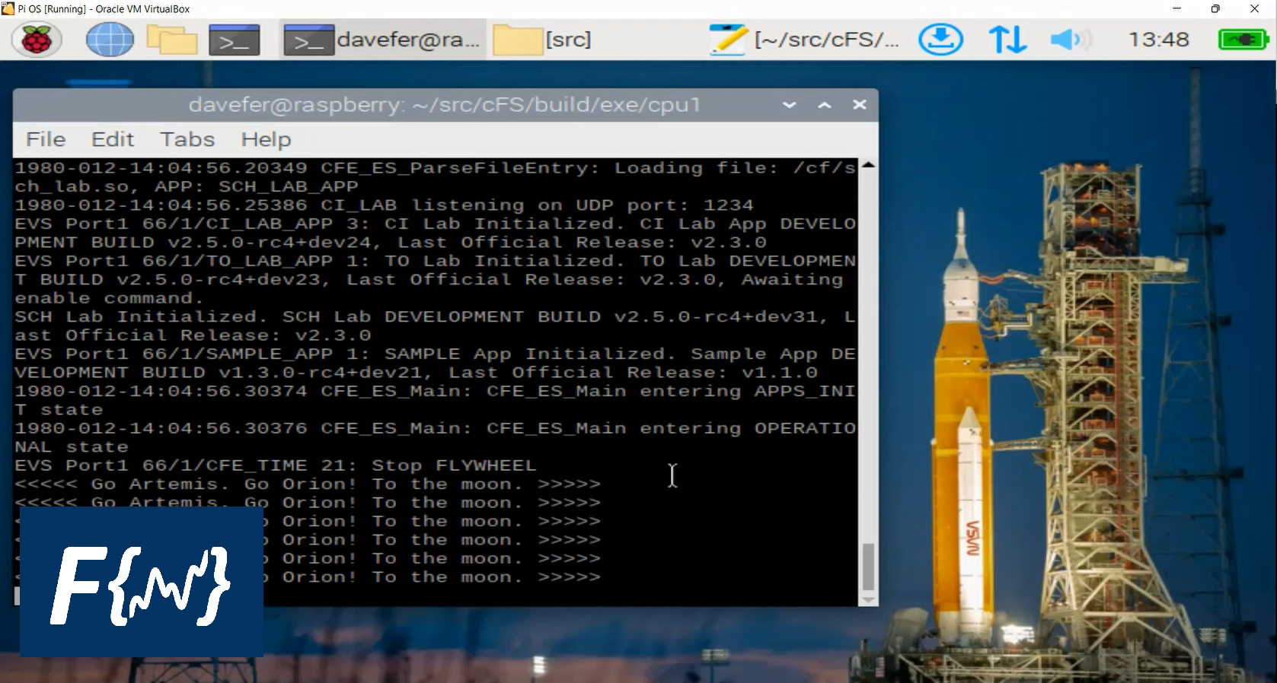The image size is (1277, 683).
Task: Click the 13:48 panel clock
Action: click(1158, 40)
